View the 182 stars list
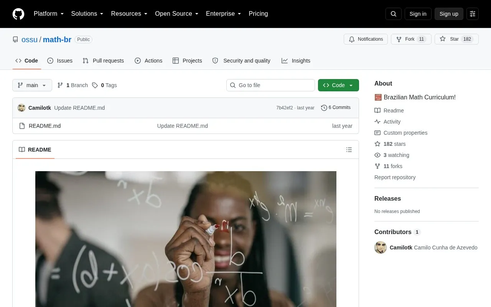491x307 pixels. coord(390,144)
